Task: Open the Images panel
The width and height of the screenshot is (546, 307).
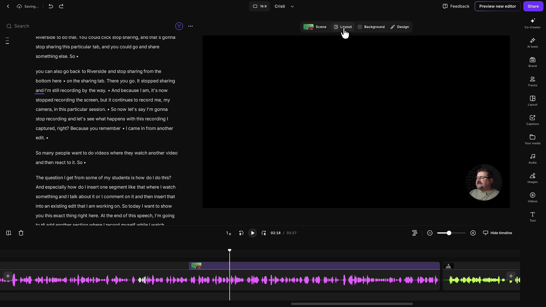Action: coord(532,178)
